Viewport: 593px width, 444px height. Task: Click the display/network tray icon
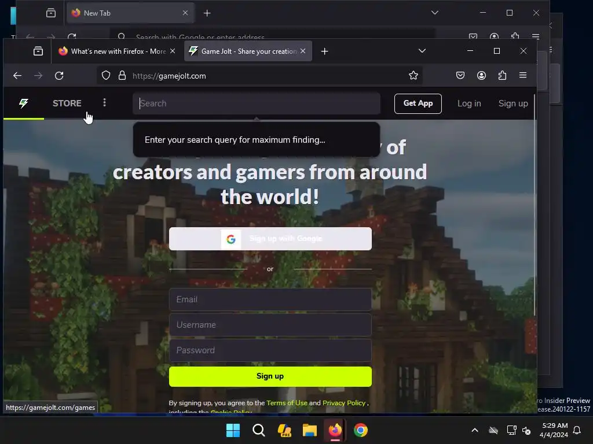511,430
